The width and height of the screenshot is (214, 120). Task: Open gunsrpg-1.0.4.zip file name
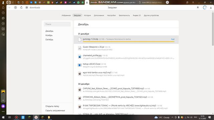(91, 39)
